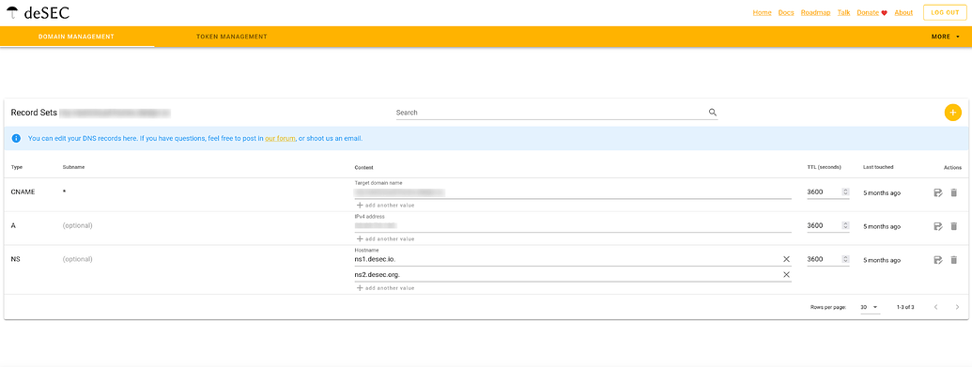The width and height of the screenshot is (972, 367).
Task: Click the Last touched column header
Action: [878, 167]
